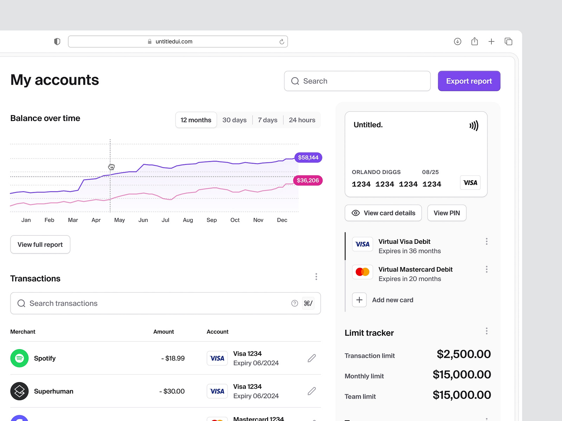Click the magnifier icon in the transactions search bar
Viewport: 562px width, 421px height.
(x=21, y=303)
